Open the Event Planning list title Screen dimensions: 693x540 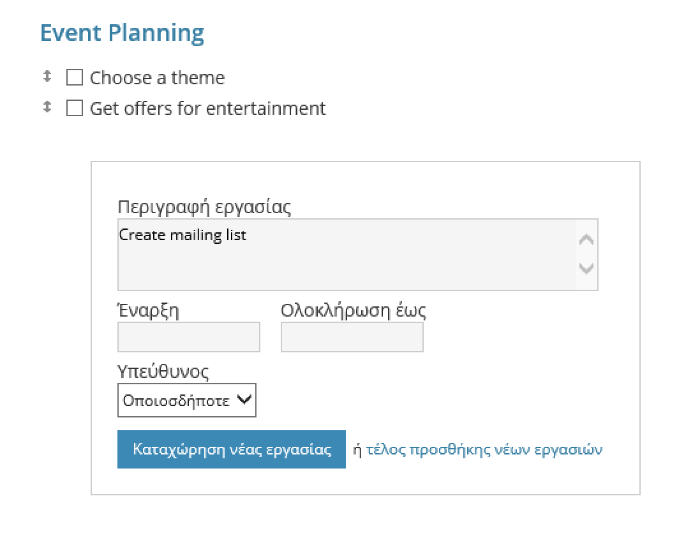click(x=122, y=33)
